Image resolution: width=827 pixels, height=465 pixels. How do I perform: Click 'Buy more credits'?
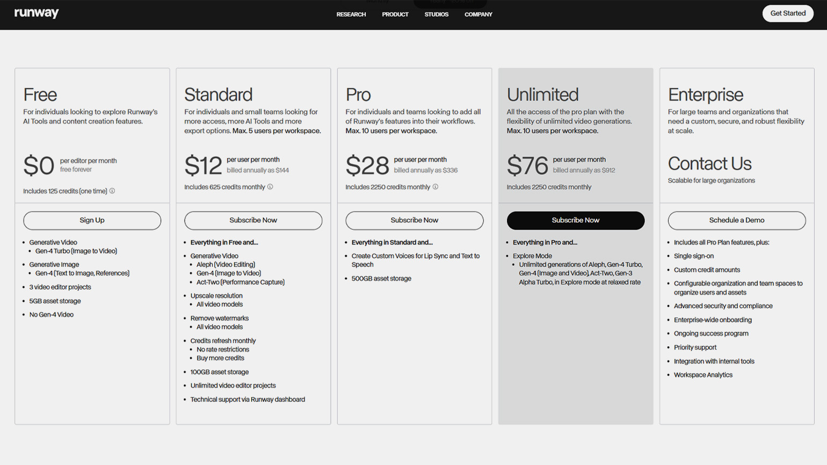pos(220,358)
